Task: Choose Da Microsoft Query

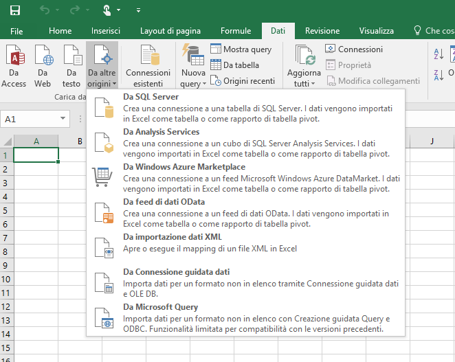Action: pos(245,318)
